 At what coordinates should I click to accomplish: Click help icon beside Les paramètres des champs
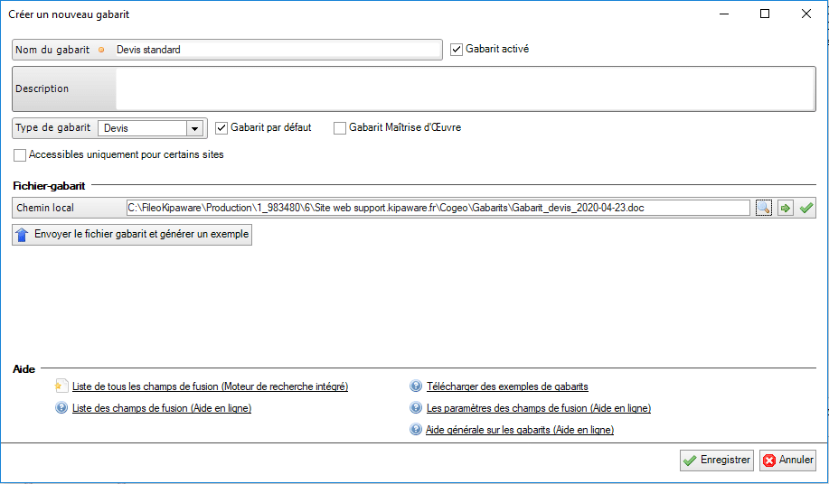416,408
